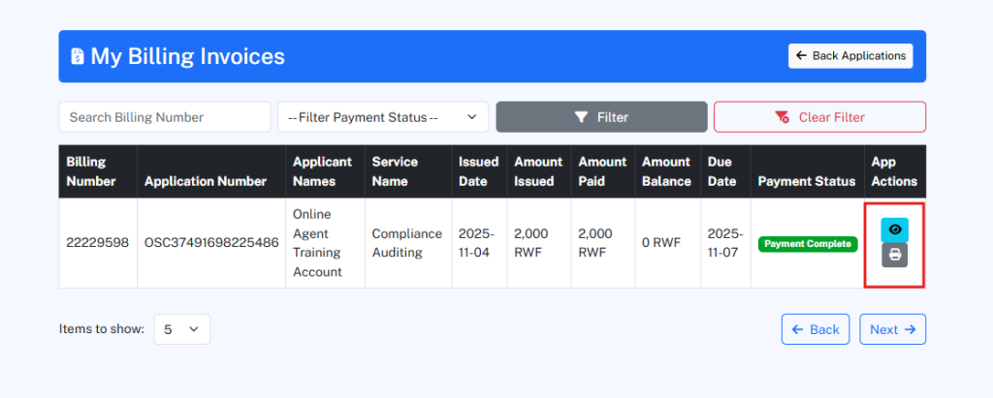Select application number OSC37491698225486
Viewport: 993px width, 398px height.
(210, 243)
